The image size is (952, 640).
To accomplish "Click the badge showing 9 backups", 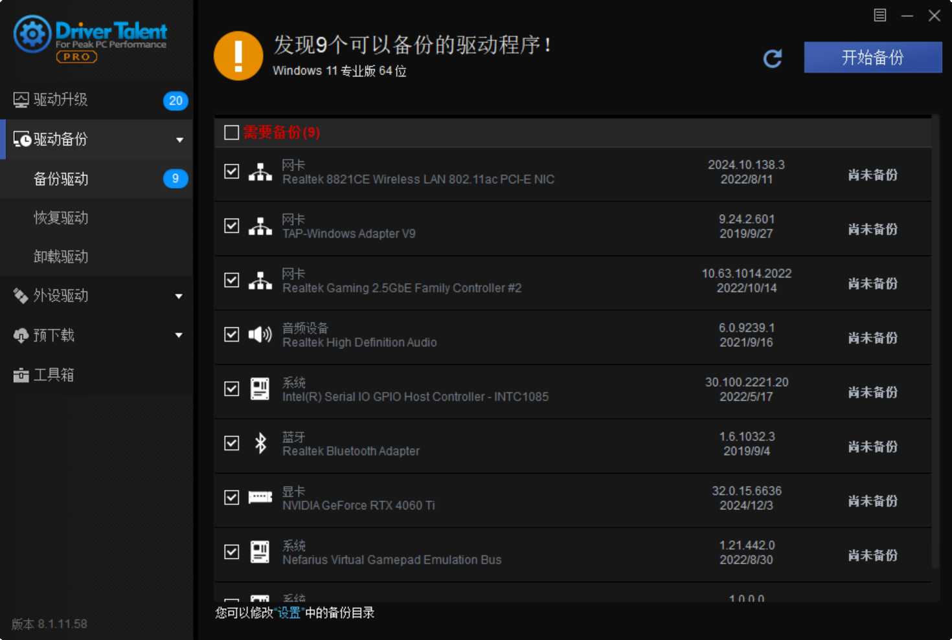I will tap(176, 179).
